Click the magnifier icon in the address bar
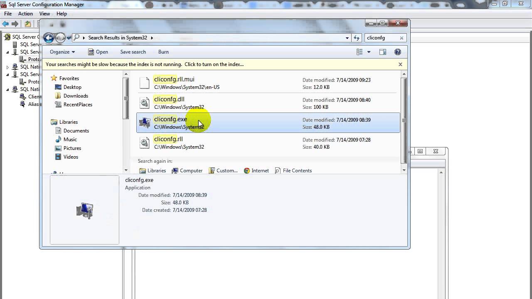The image size is (532, 299). (76, 38)
